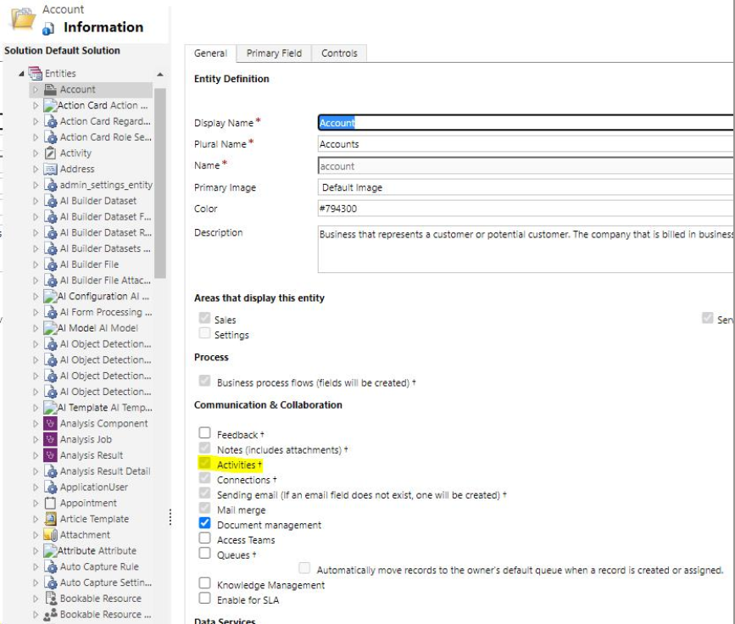Uncheck the Document management checkbox
This screenshot has height=624, width=735.
pyautogui.click(x=204, y=523)
